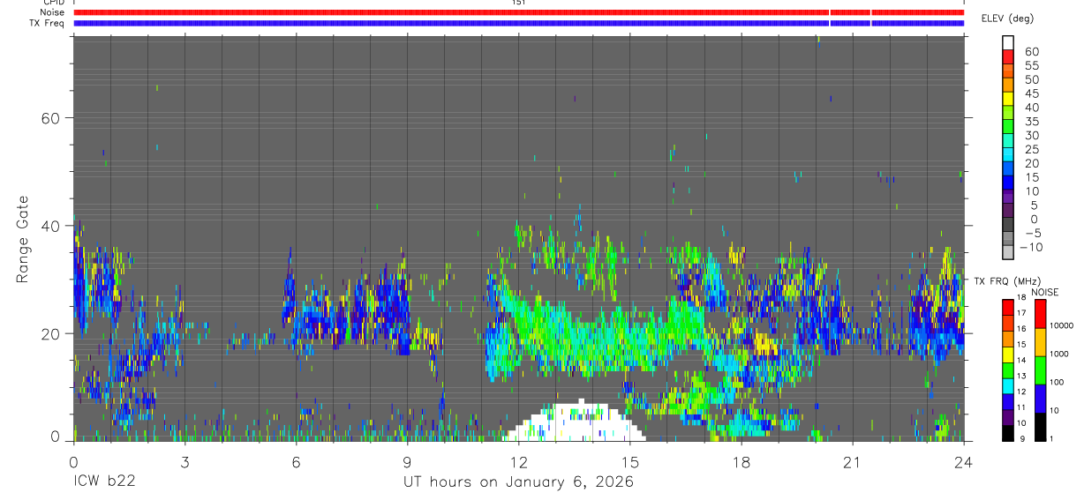
Task: Pick the red swatch on the ELEV colorbar
Action: point(1008,56)
